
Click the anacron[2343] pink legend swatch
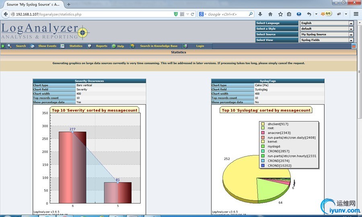pyautogui.click(x=263, y=133)
